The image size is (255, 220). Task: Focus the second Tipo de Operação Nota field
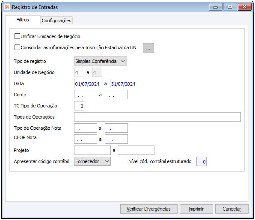click(x=116, y=128)
